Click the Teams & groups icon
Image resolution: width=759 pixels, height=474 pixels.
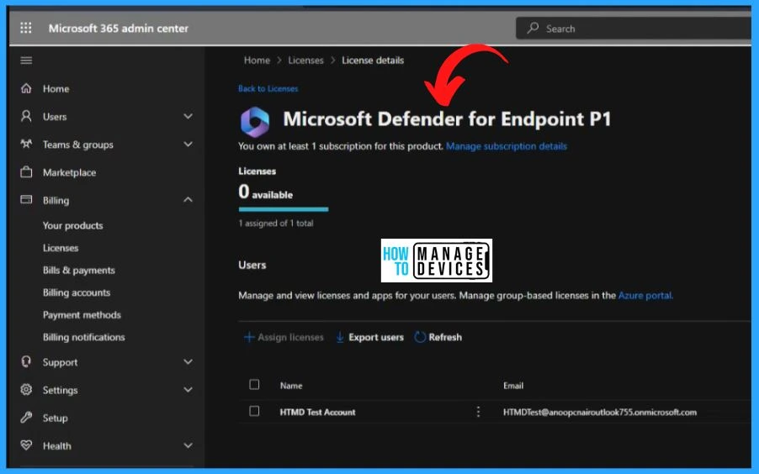tap(26, 144)
